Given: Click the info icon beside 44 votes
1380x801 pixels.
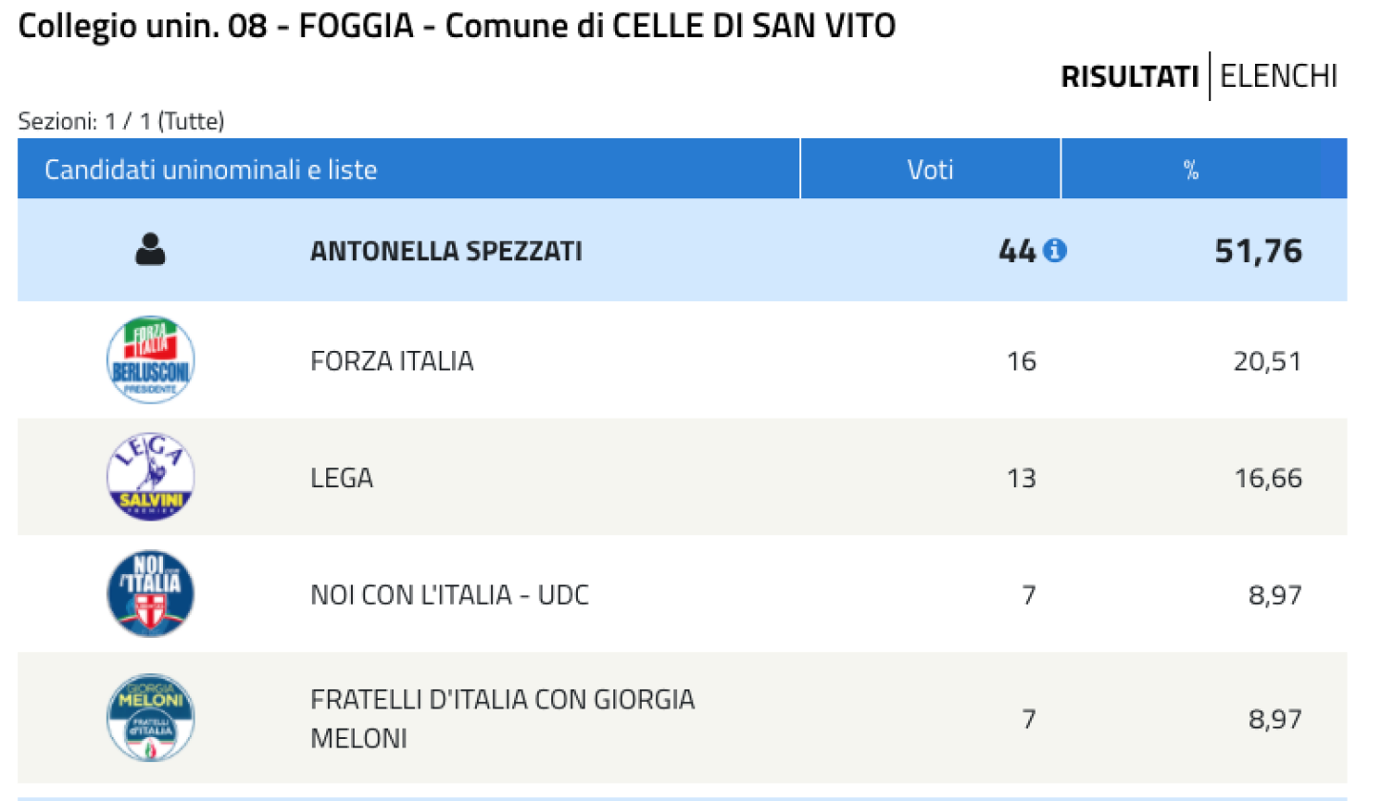Looking at the screenshot, I should [1056, 251].
